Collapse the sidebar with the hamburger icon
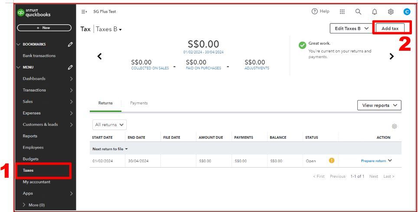This screenshot has height=212, width=418. [84, 12]
